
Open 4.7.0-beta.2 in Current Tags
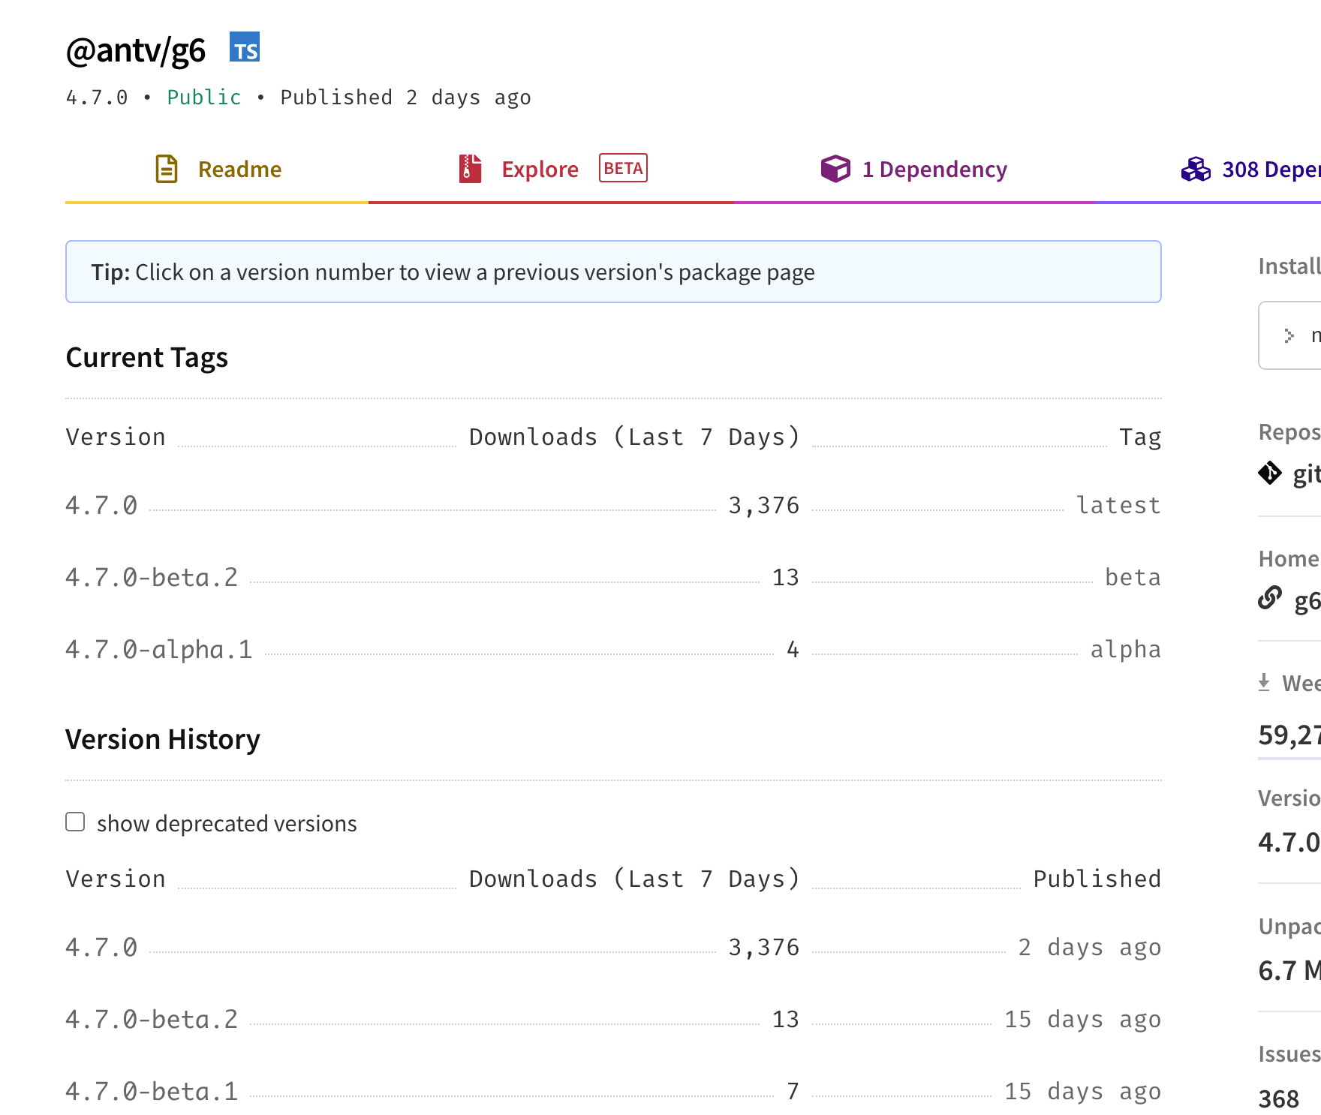pyautogui.click(x=152, y=578)
